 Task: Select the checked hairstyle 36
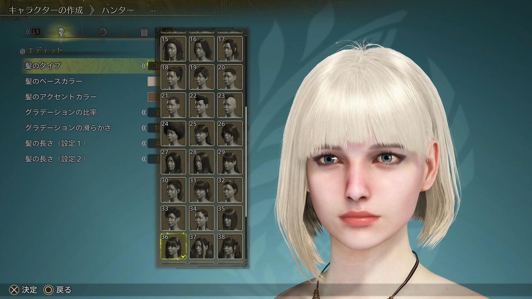[x=173, y=246]
